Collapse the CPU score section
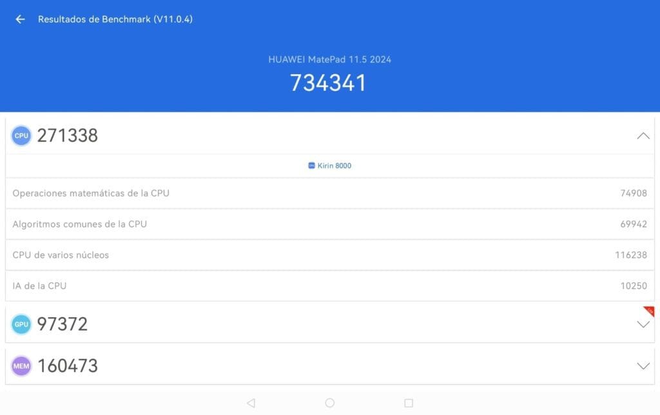Image resolution: width=660 pixels, height=415 pixels. [x=643, y=136]
